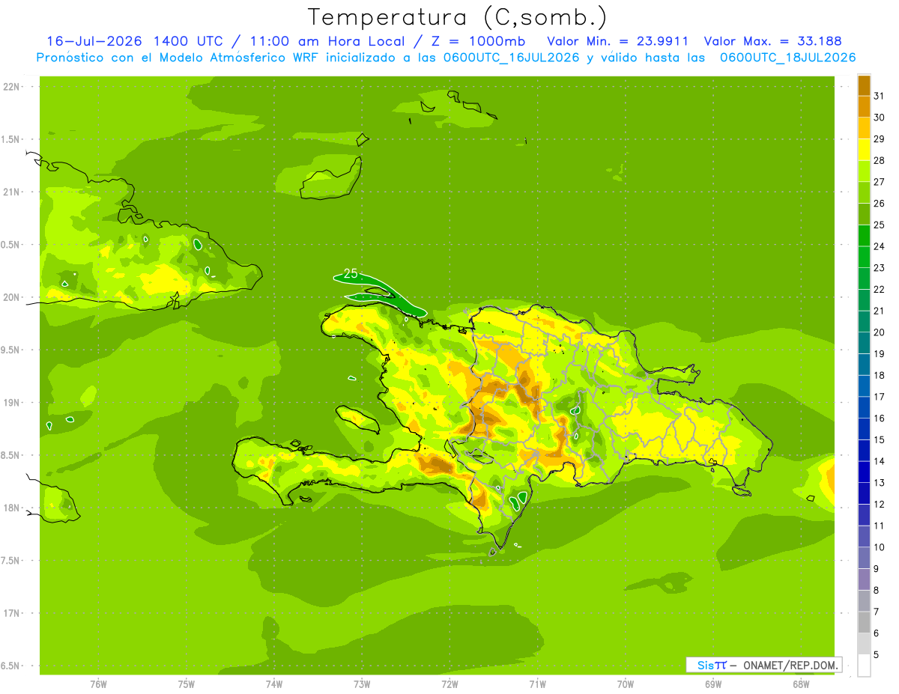The width and height of the screenshot is (899, 694).
Task: Click the "68W" longitude axis label
Action: point(801,684)
